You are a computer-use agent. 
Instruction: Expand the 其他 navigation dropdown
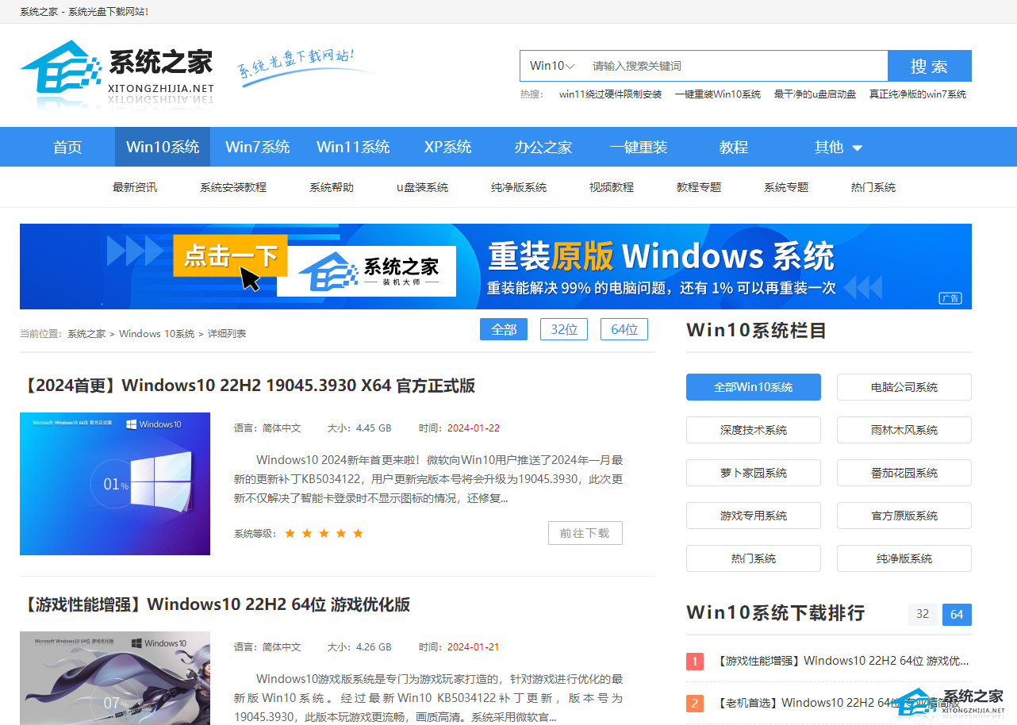click(x=838, y=147)
